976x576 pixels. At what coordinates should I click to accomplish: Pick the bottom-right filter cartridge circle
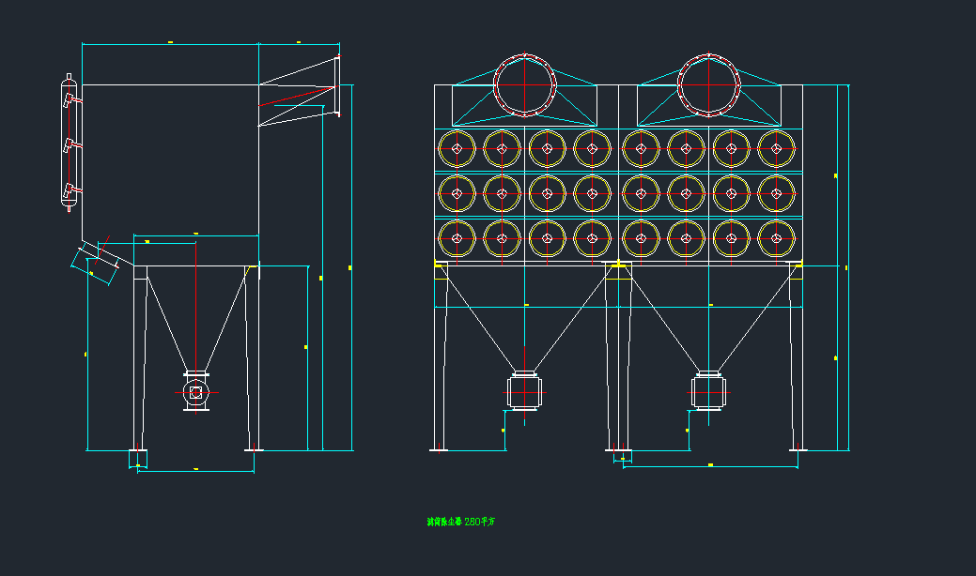click(x=777, y=239)
